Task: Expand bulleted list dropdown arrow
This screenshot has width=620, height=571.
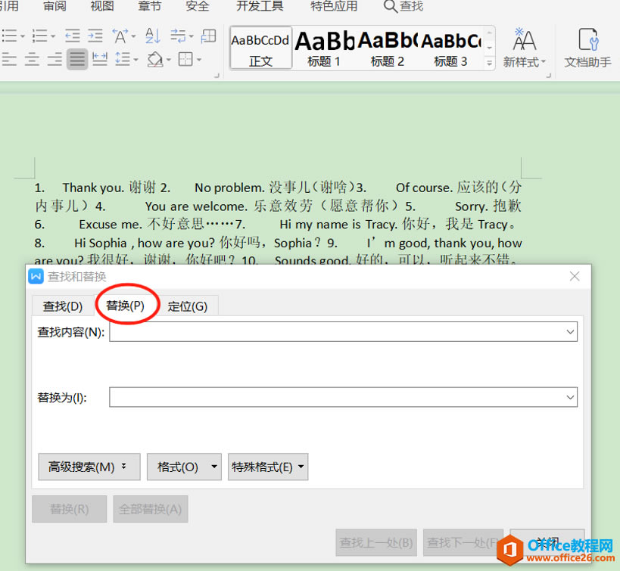Action: tap(23, 36)
